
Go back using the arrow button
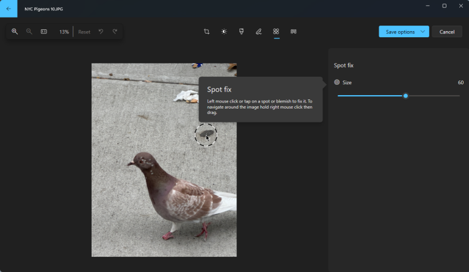tap(9, 9)
